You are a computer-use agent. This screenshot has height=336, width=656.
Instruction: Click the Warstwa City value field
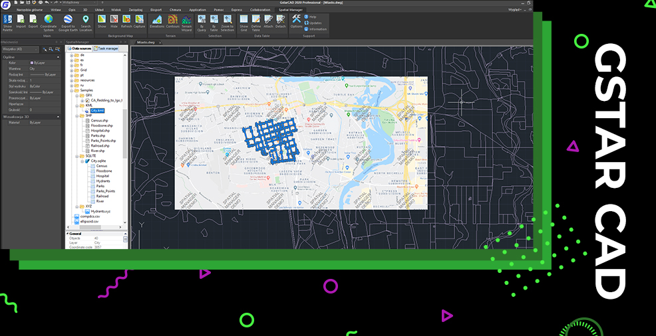click(45, 68)
